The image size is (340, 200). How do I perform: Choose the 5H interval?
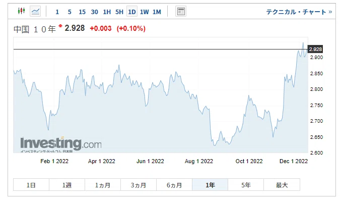119,12
